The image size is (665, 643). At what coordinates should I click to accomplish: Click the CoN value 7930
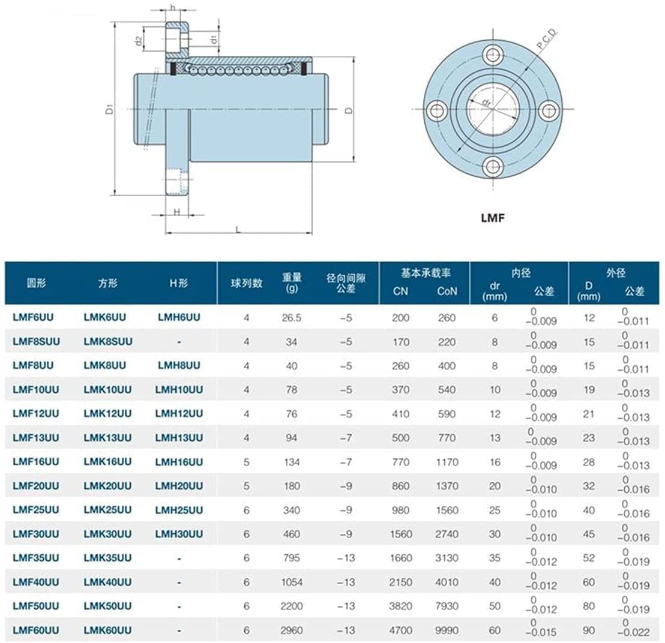(x=447, y=606)
